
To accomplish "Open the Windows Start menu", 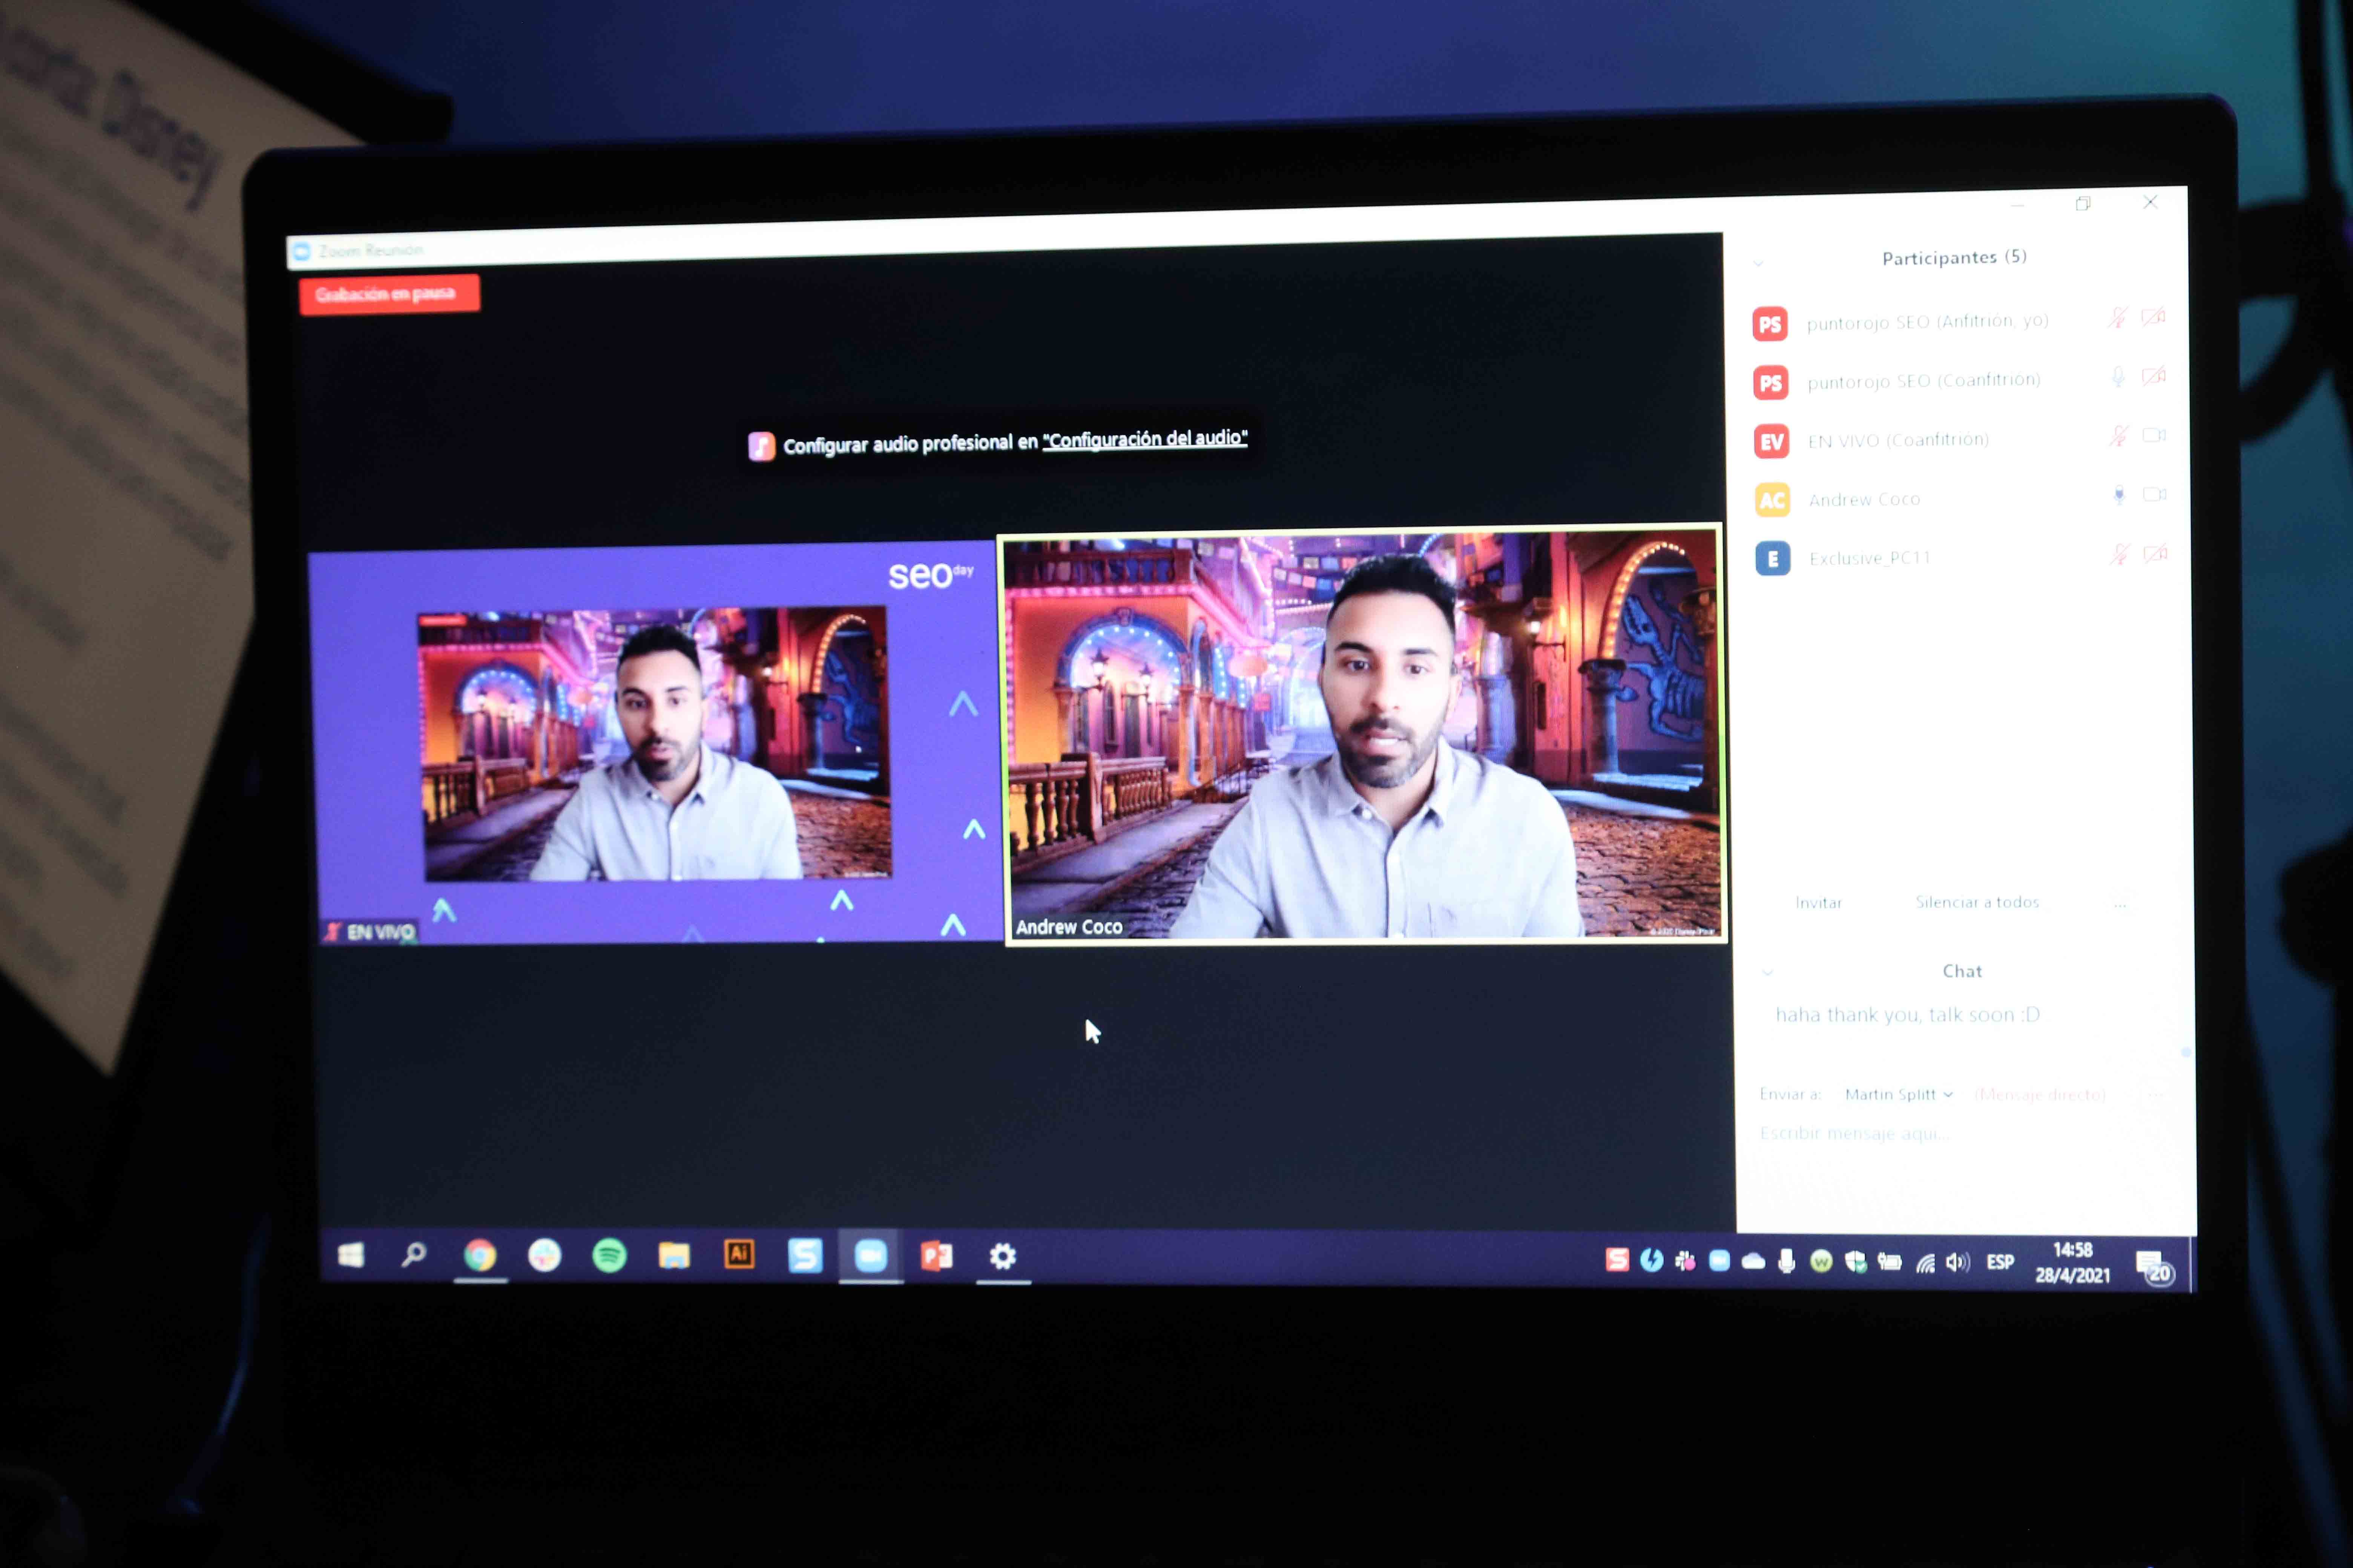I will (351, 1255).
